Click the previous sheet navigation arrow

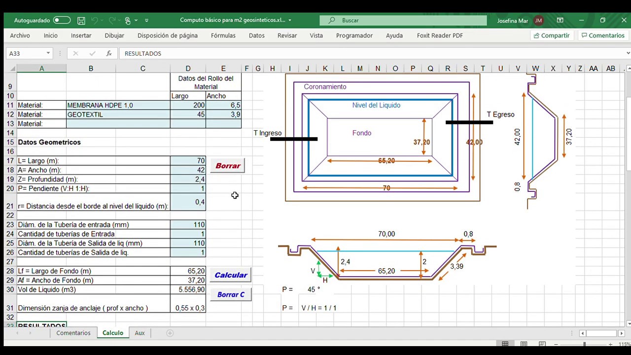coord(17,333)
